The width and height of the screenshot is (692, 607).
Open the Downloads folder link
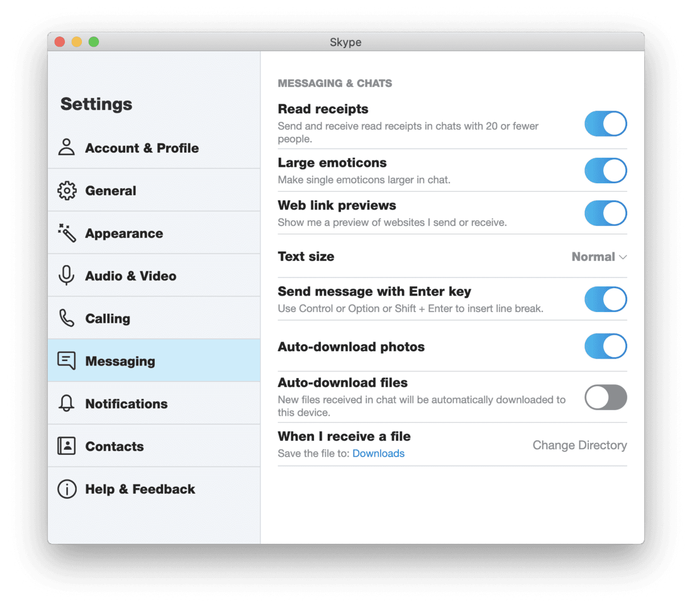[x=378, y=453]
